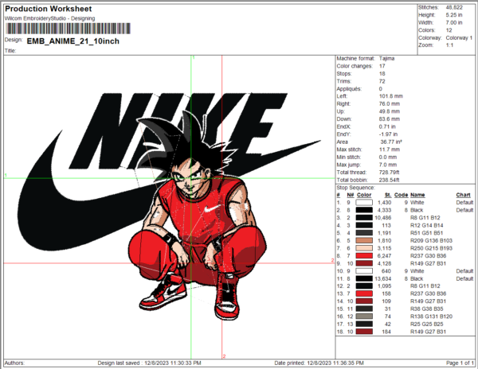Click the St. column header

[388, 195]
